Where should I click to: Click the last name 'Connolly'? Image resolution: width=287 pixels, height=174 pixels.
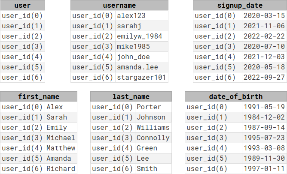(153, 138)
